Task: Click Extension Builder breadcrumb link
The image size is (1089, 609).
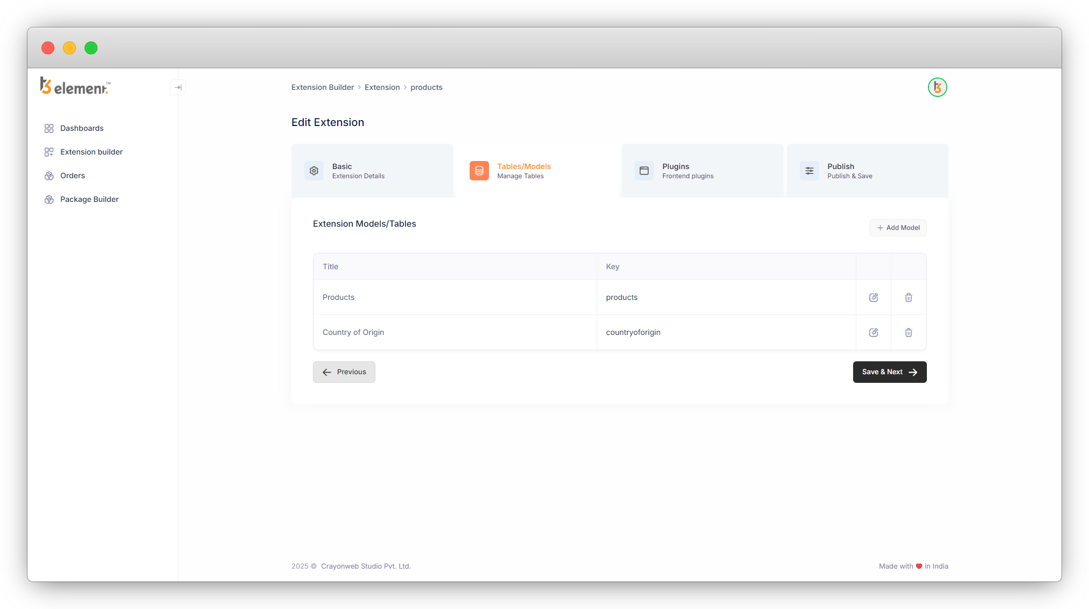Action: pos(322,87)
